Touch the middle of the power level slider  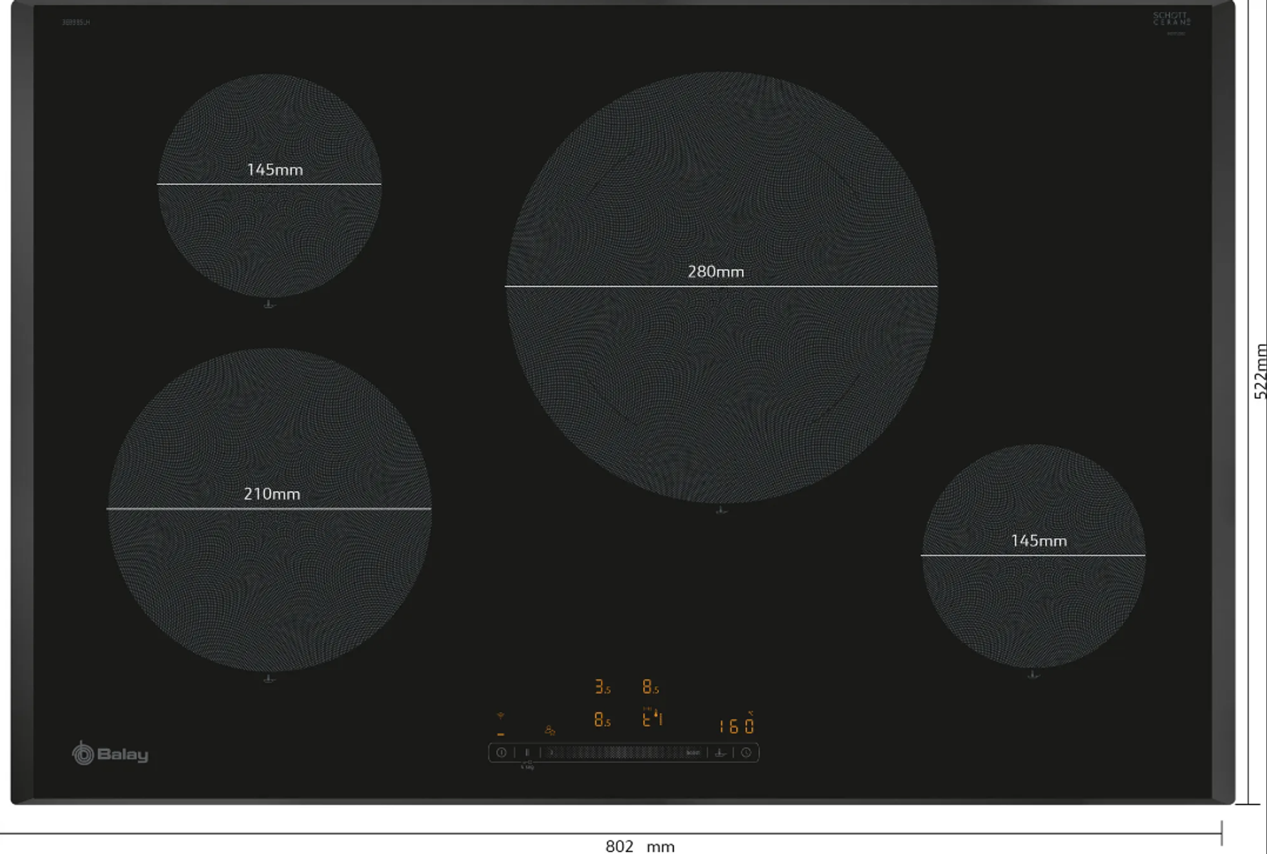coord(620,752)
